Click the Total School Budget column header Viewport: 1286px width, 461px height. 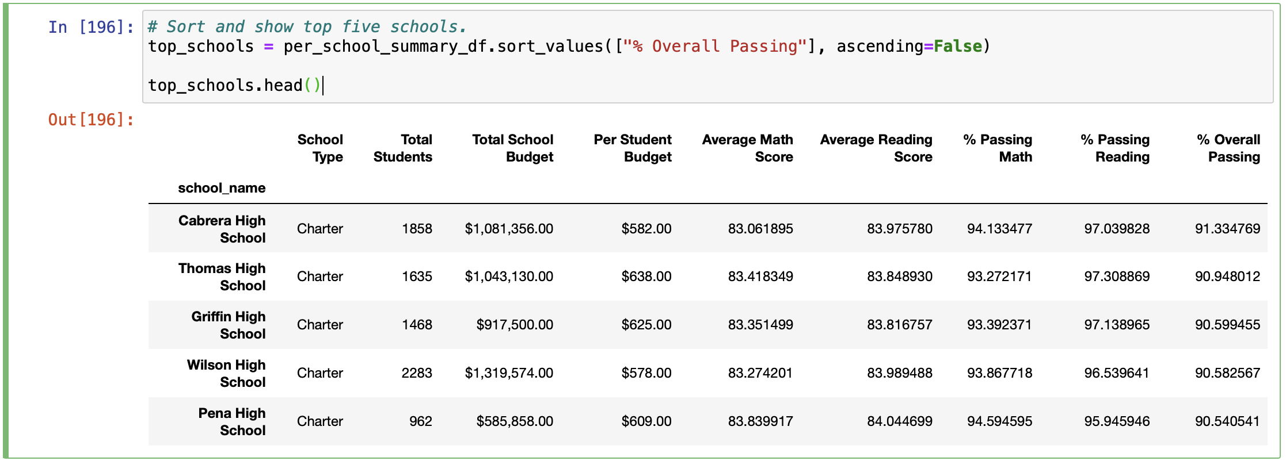coord(512,148)
